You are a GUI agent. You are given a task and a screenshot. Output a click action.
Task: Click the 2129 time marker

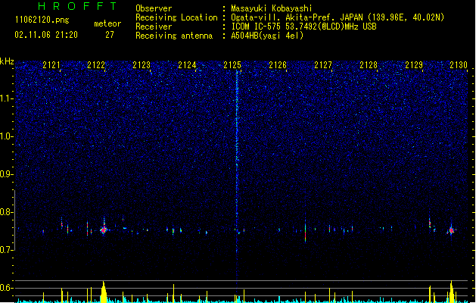click(x=414, y=65)
